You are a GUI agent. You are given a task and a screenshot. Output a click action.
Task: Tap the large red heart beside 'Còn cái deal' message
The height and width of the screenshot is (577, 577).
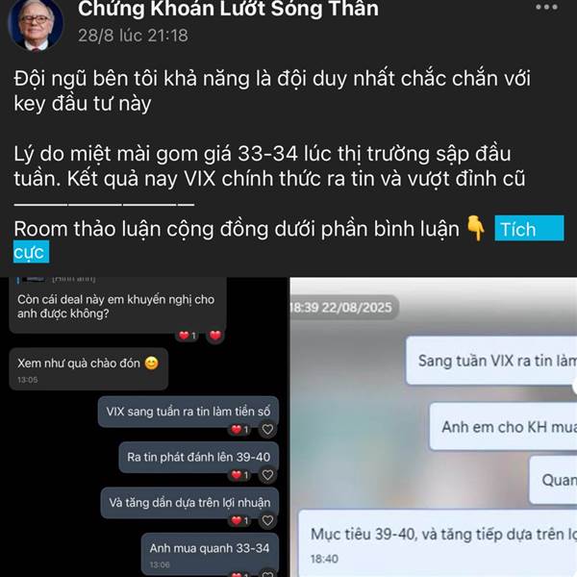coord(215,336)
